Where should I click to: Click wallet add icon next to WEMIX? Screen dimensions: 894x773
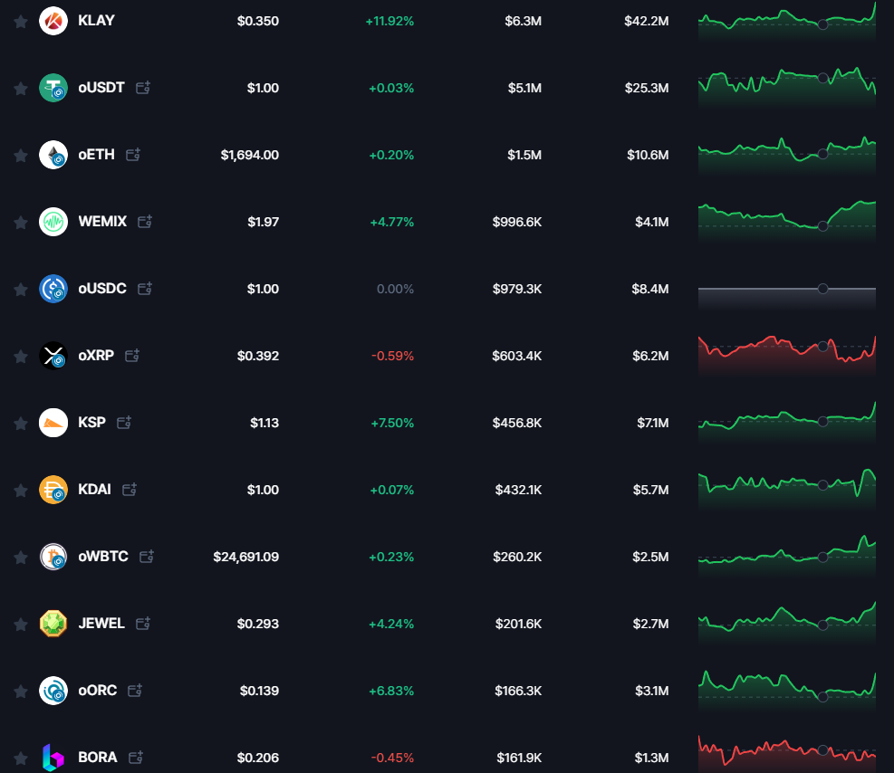tap(145, 221)
